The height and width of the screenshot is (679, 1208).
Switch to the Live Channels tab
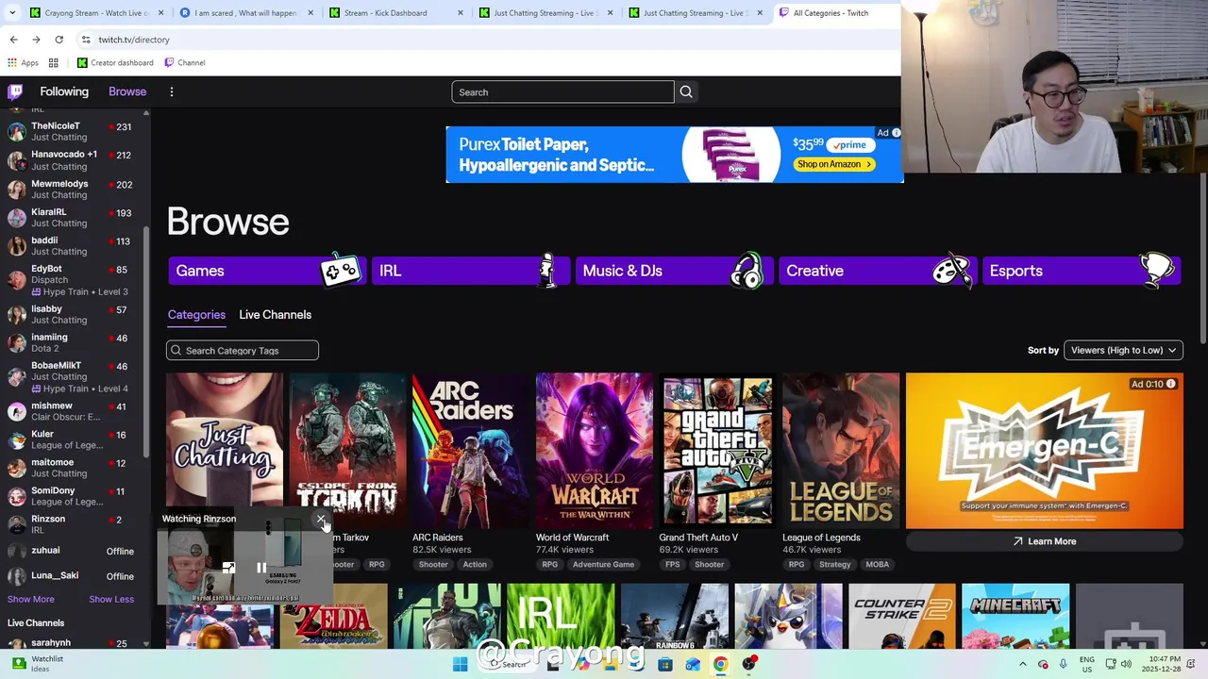275,315
